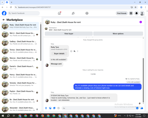Open the Wei Li conversation
148x118 pixels.
click(20, 35)
